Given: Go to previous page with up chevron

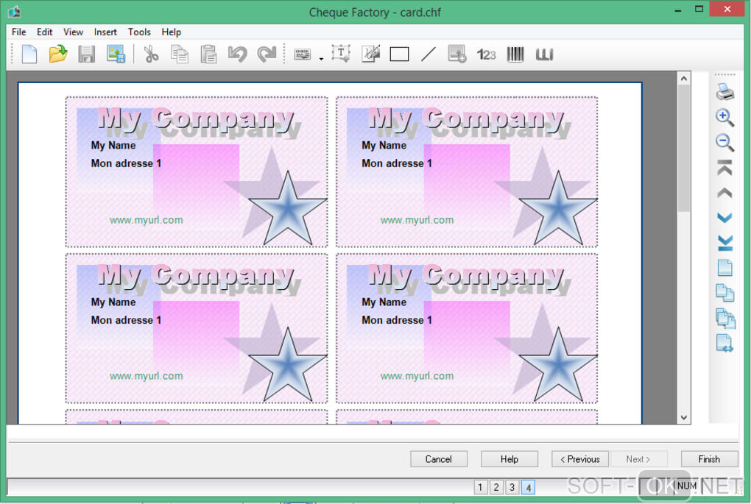Looking at the screenshot, I should pos(724,193).
